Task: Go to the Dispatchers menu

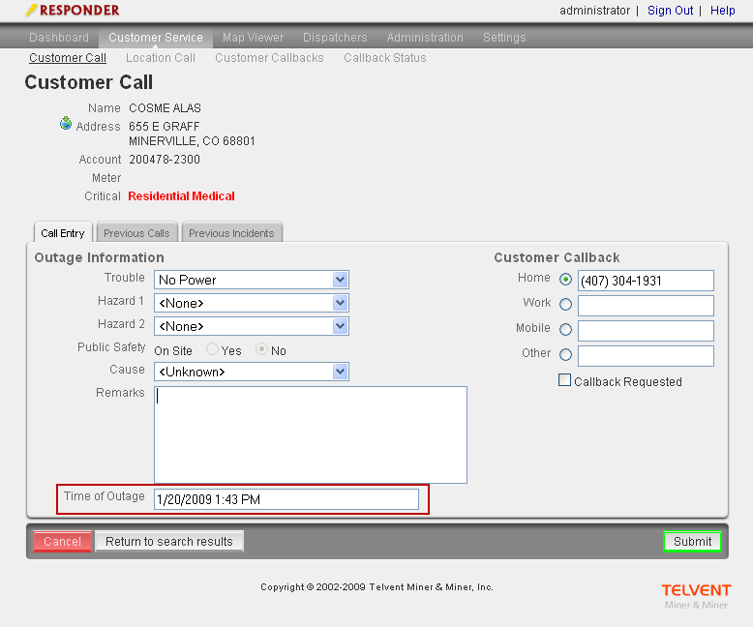Action: [335, 38]
